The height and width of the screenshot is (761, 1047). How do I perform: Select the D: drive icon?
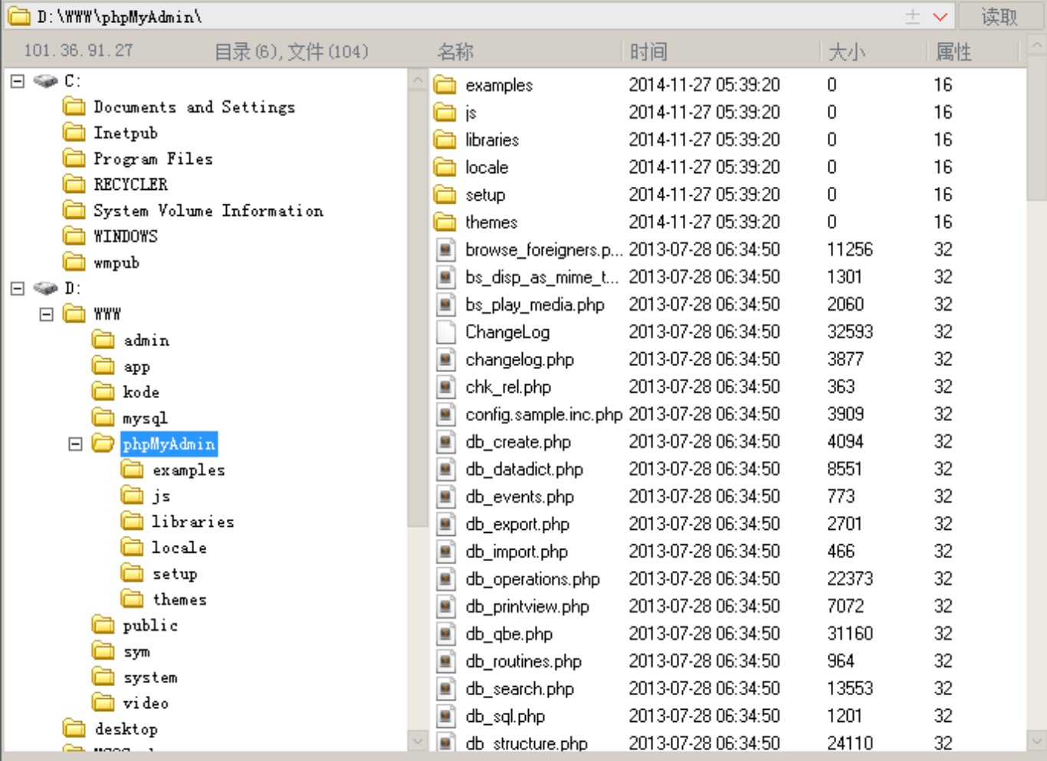tap(45, 289)
